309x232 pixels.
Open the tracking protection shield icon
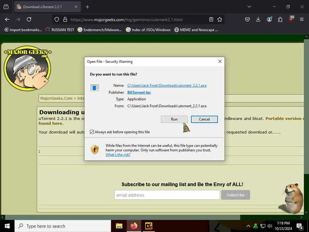(57, 19)
